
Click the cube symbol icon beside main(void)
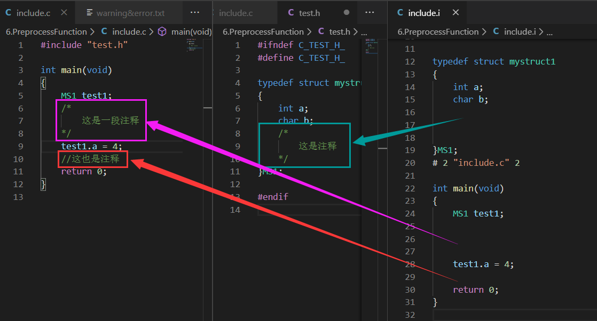tap(162, 31)
